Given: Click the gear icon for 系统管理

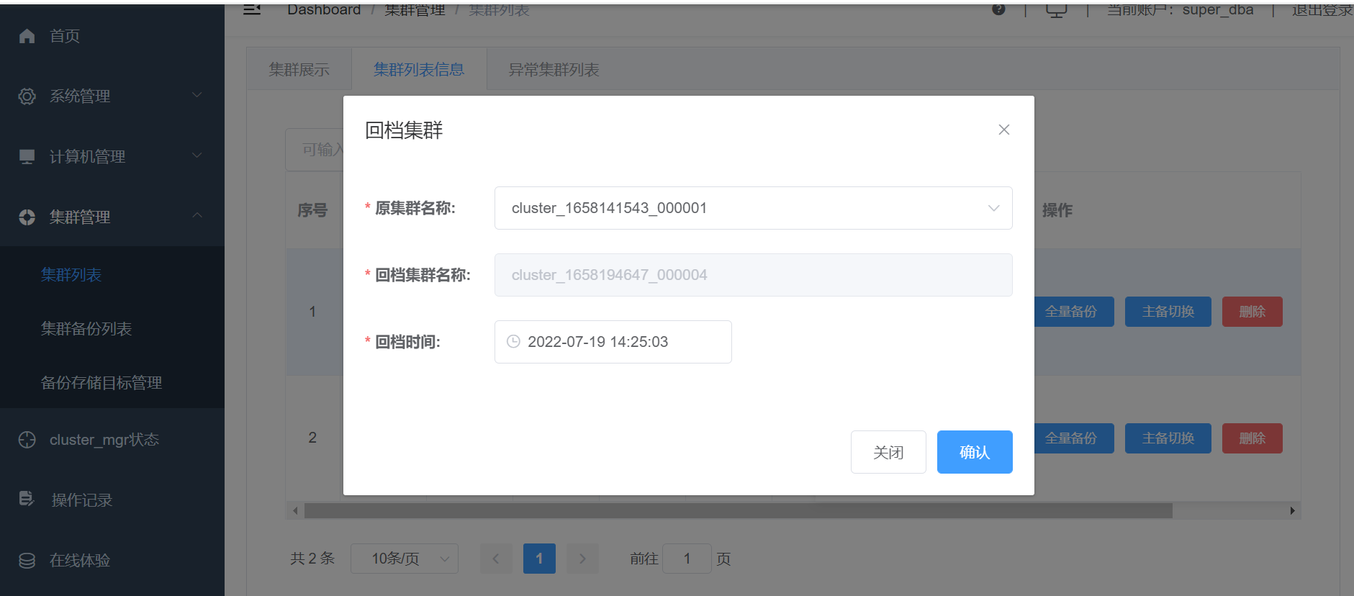Looking at the screenshot, I should (27, 96).
